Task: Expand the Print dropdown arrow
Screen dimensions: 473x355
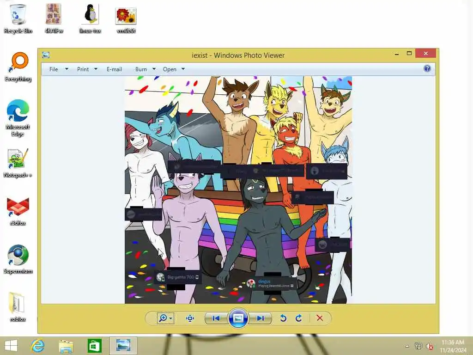Action: 96,69
